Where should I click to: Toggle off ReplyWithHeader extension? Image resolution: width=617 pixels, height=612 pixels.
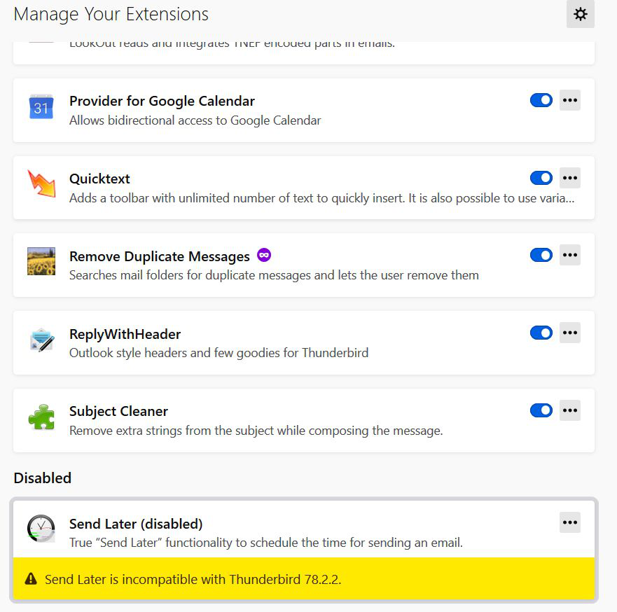(541, 333)
